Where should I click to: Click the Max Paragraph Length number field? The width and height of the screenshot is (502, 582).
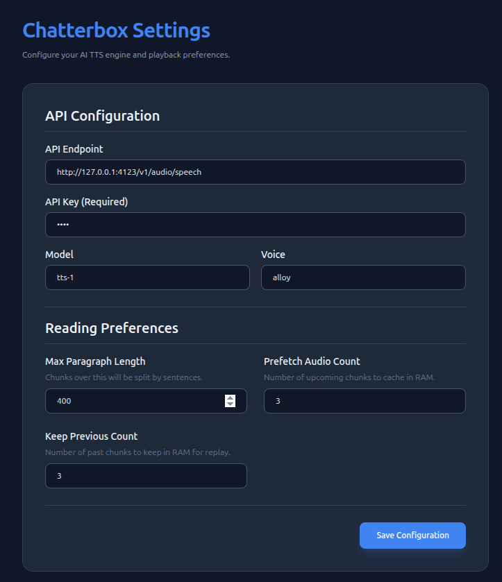pyautogui.click(x=132, y=401)
